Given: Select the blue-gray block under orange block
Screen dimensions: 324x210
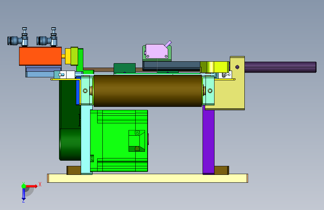Looking at the screenshot, I should tap(43, 71).
